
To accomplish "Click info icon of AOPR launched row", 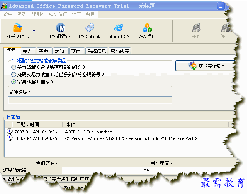I will coord(10,132).
